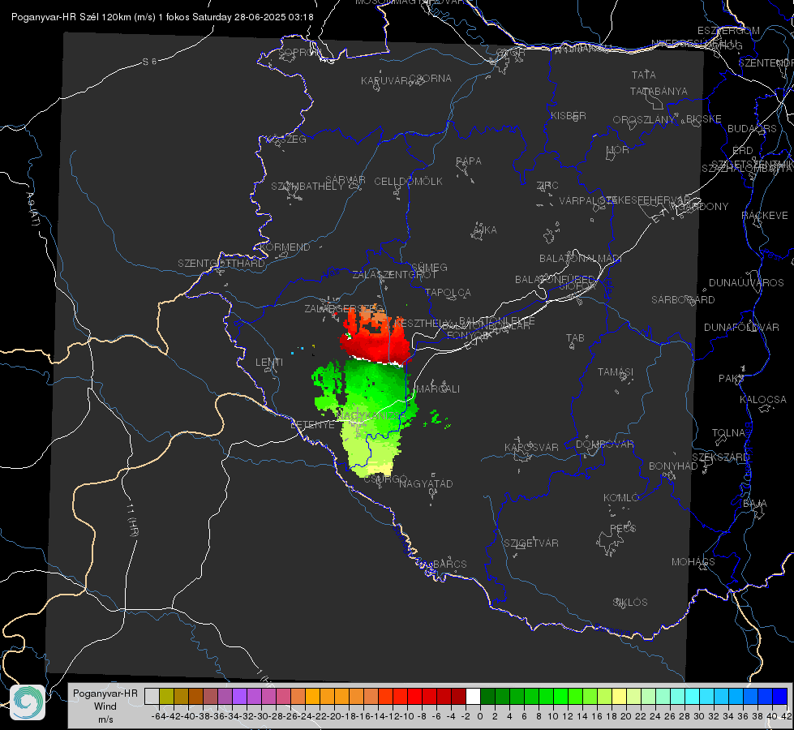Click the DUNAÚJVÁROS label
The height and width of the screenshot is (730, 794).
tap(746, 283)
